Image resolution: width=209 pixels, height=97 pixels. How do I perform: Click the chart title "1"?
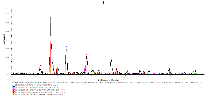coord(103,3)
